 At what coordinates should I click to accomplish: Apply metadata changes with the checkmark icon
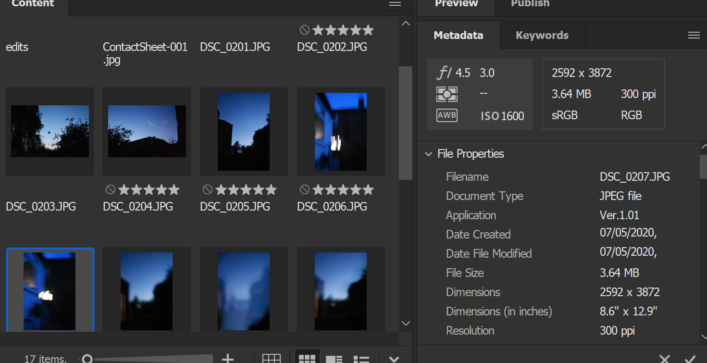pyautogui.click(x=690, y=358)
